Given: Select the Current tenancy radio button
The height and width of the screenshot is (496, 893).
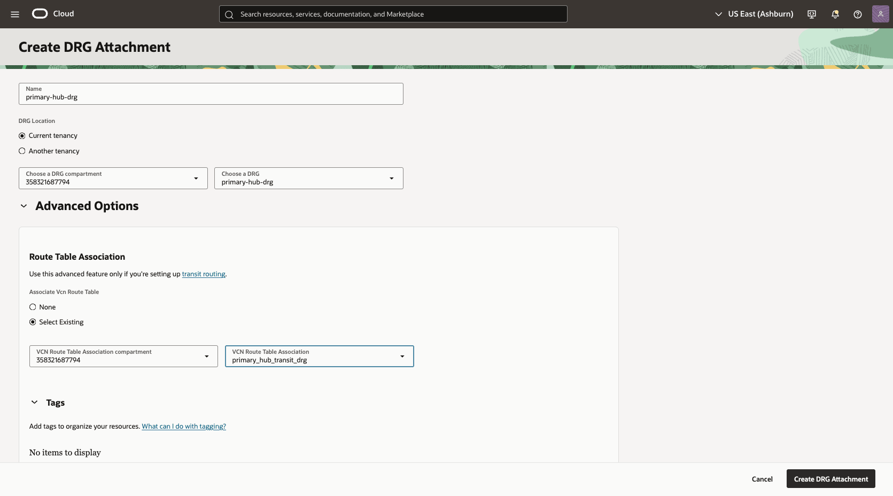Looking at the screenshot, I should pyautogui.click(x=22, y=135).
